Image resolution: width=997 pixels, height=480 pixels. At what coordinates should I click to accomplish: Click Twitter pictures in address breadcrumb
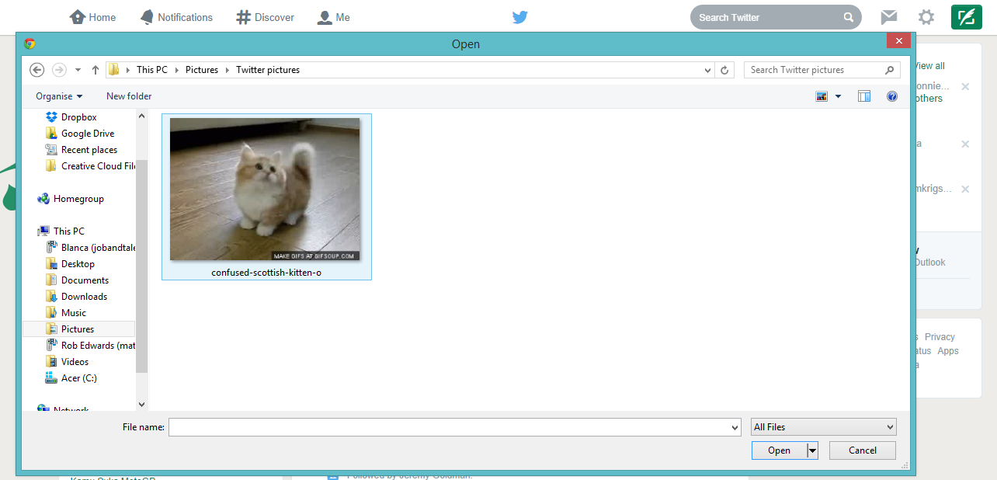(268, 70)
